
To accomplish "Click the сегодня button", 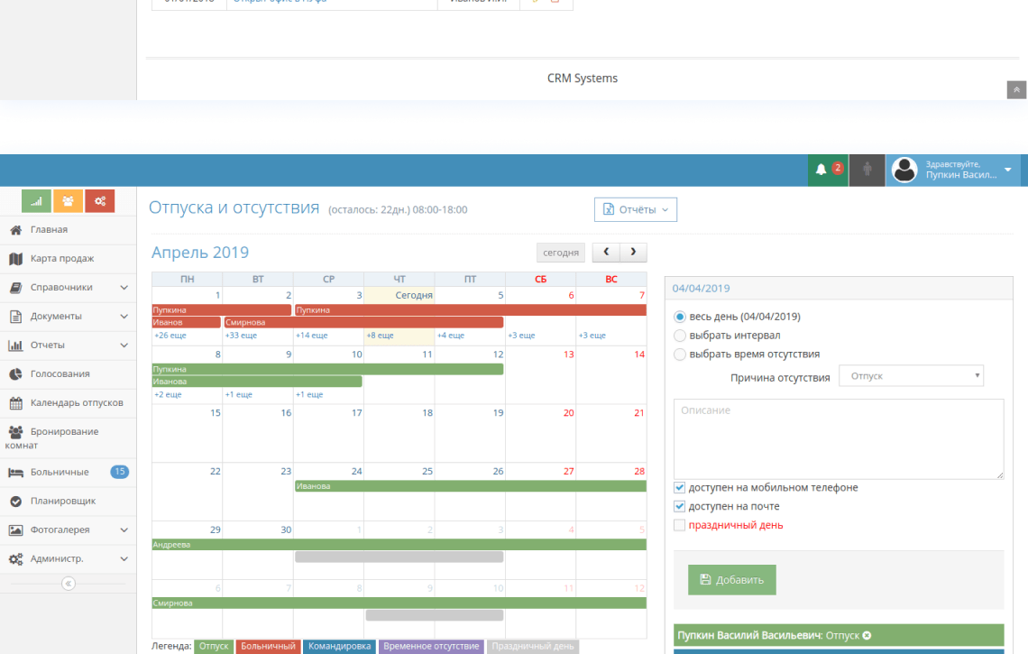I will 560,253.
